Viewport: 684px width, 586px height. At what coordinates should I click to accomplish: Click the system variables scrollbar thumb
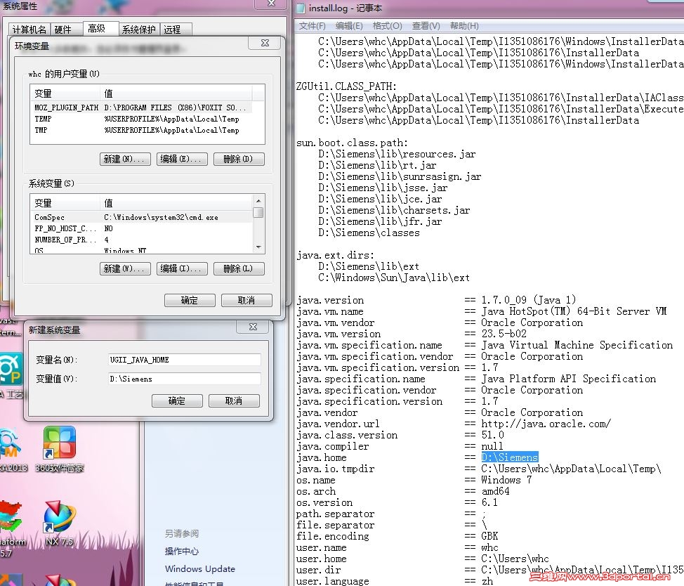click(x=258, y=212)
